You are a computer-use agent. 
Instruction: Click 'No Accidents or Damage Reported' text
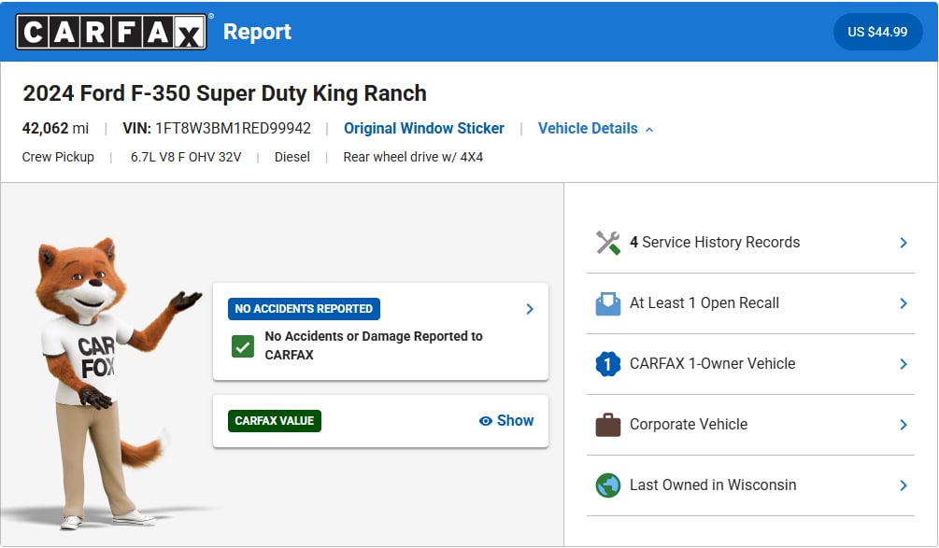374,345
